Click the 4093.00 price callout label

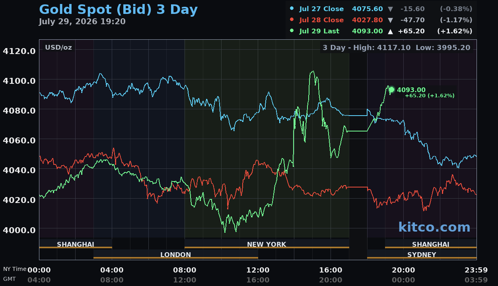pyautogui.click(x=411, y=90)
